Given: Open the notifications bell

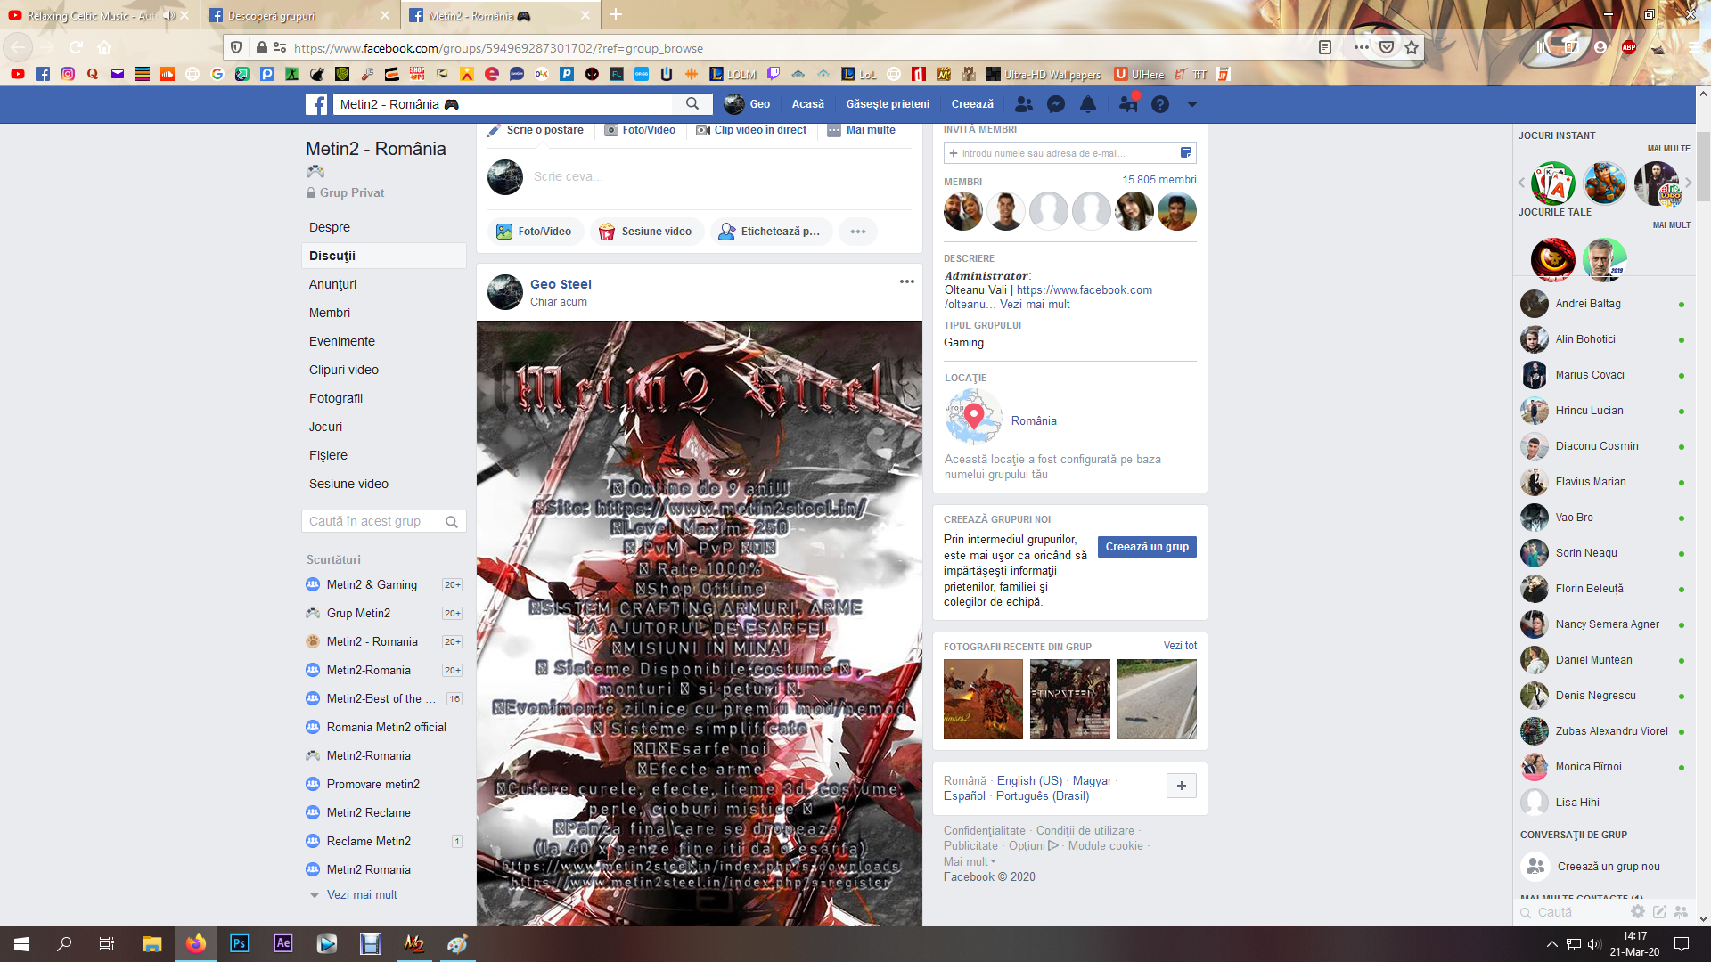Looking at the screenshot, I should click(1088, 104).
